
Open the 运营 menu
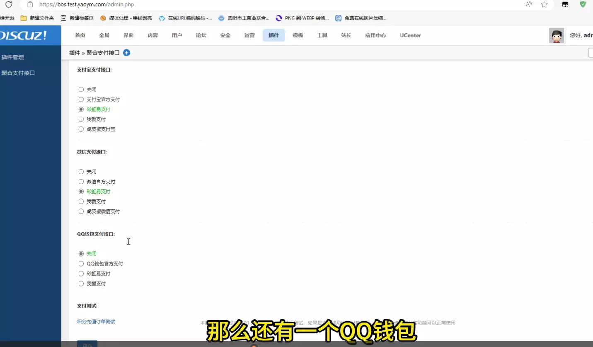pyautogui.click(x=249, y=35)
